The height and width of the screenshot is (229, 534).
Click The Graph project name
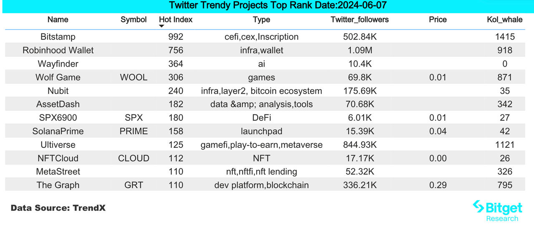[x=58, y=185]
